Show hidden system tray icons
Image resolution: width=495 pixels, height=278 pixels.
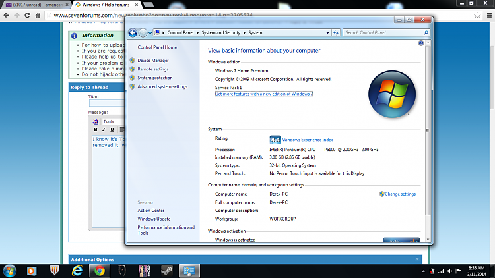pyautogui.click(x=423, y=271)
